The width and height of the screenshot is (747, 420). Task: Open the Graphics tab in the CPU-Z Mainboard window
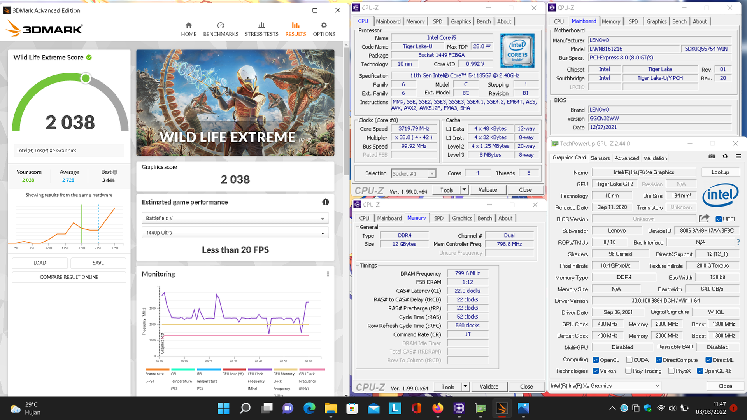click(656, 21)
